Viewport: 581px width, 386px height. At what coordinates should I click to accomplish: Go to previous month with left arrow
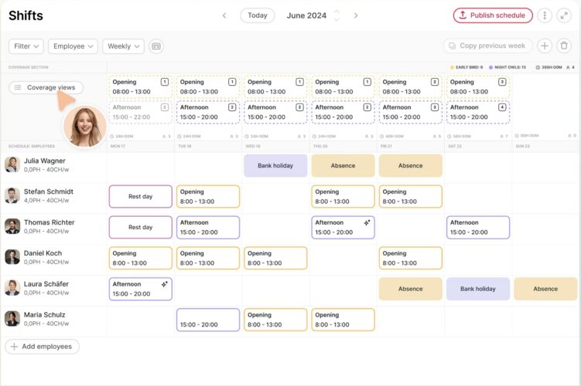click(224, 15)
